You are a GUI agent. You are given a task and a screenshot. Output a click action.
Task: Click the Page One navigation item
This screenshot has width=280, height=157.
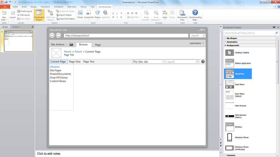[x=75, y=62]
